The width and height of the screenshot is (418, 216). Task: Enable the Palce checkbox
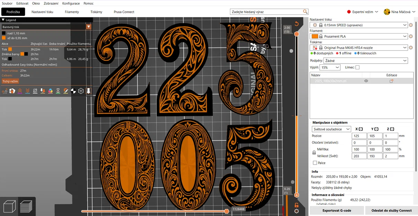click(315, 163)
